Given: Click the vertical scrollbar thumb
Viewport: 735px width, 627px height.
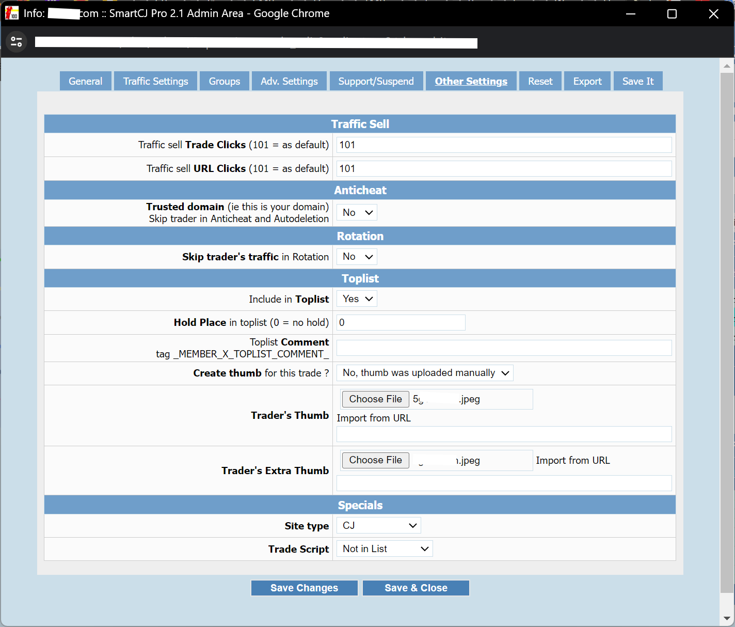Looking at the screenshot, I should pos(727,333).
